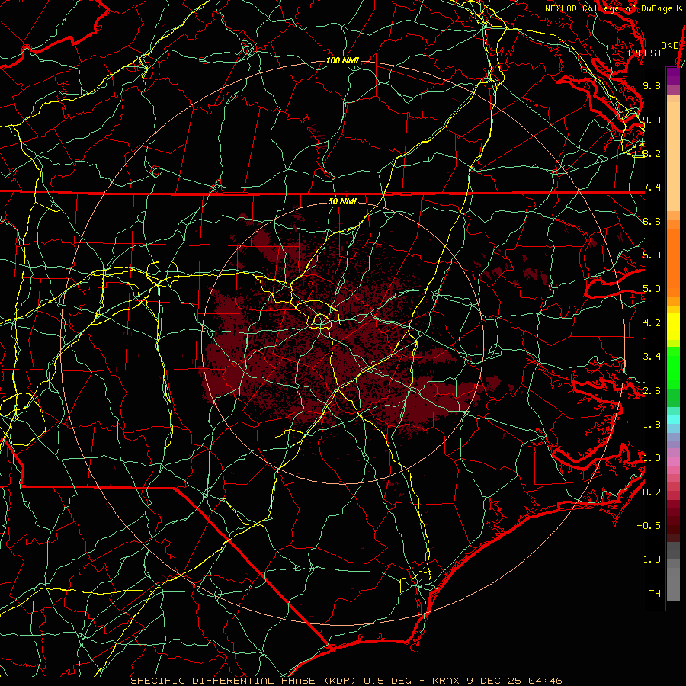Click the 0.2 value on color scale

[x=652, y=492]
